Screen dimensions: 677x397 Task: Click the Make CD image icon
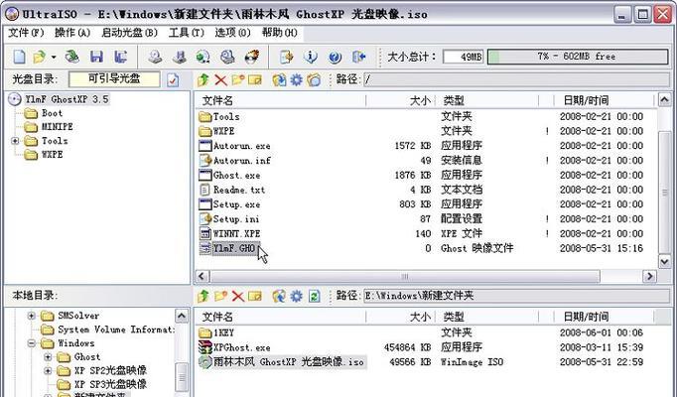(155, 57)
